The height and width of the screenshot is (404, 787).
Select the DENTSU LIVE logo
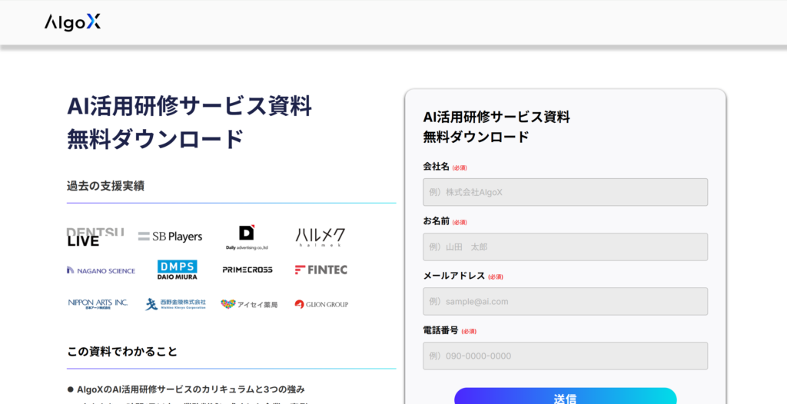coord(95,237)
